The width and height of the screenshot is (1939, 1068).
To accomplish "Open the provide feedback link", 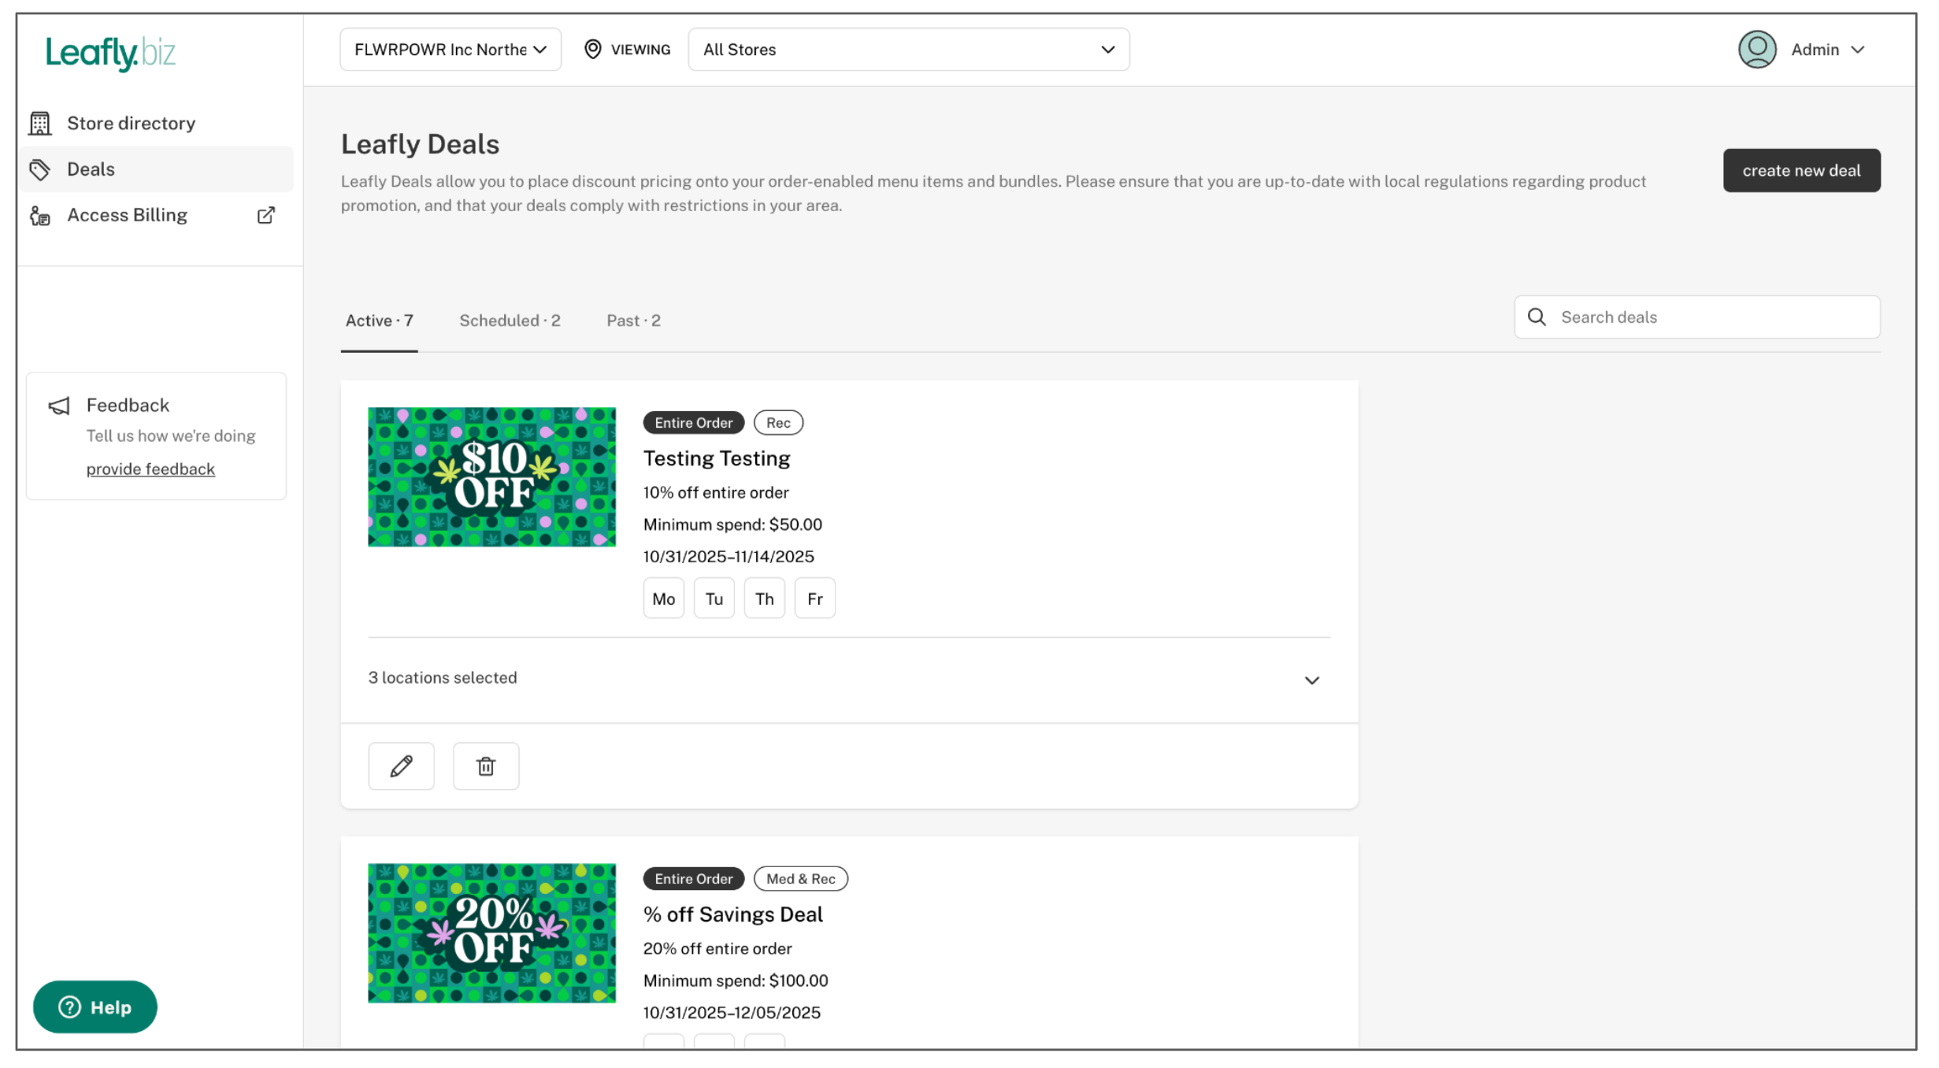I will [x=150, y=469].
